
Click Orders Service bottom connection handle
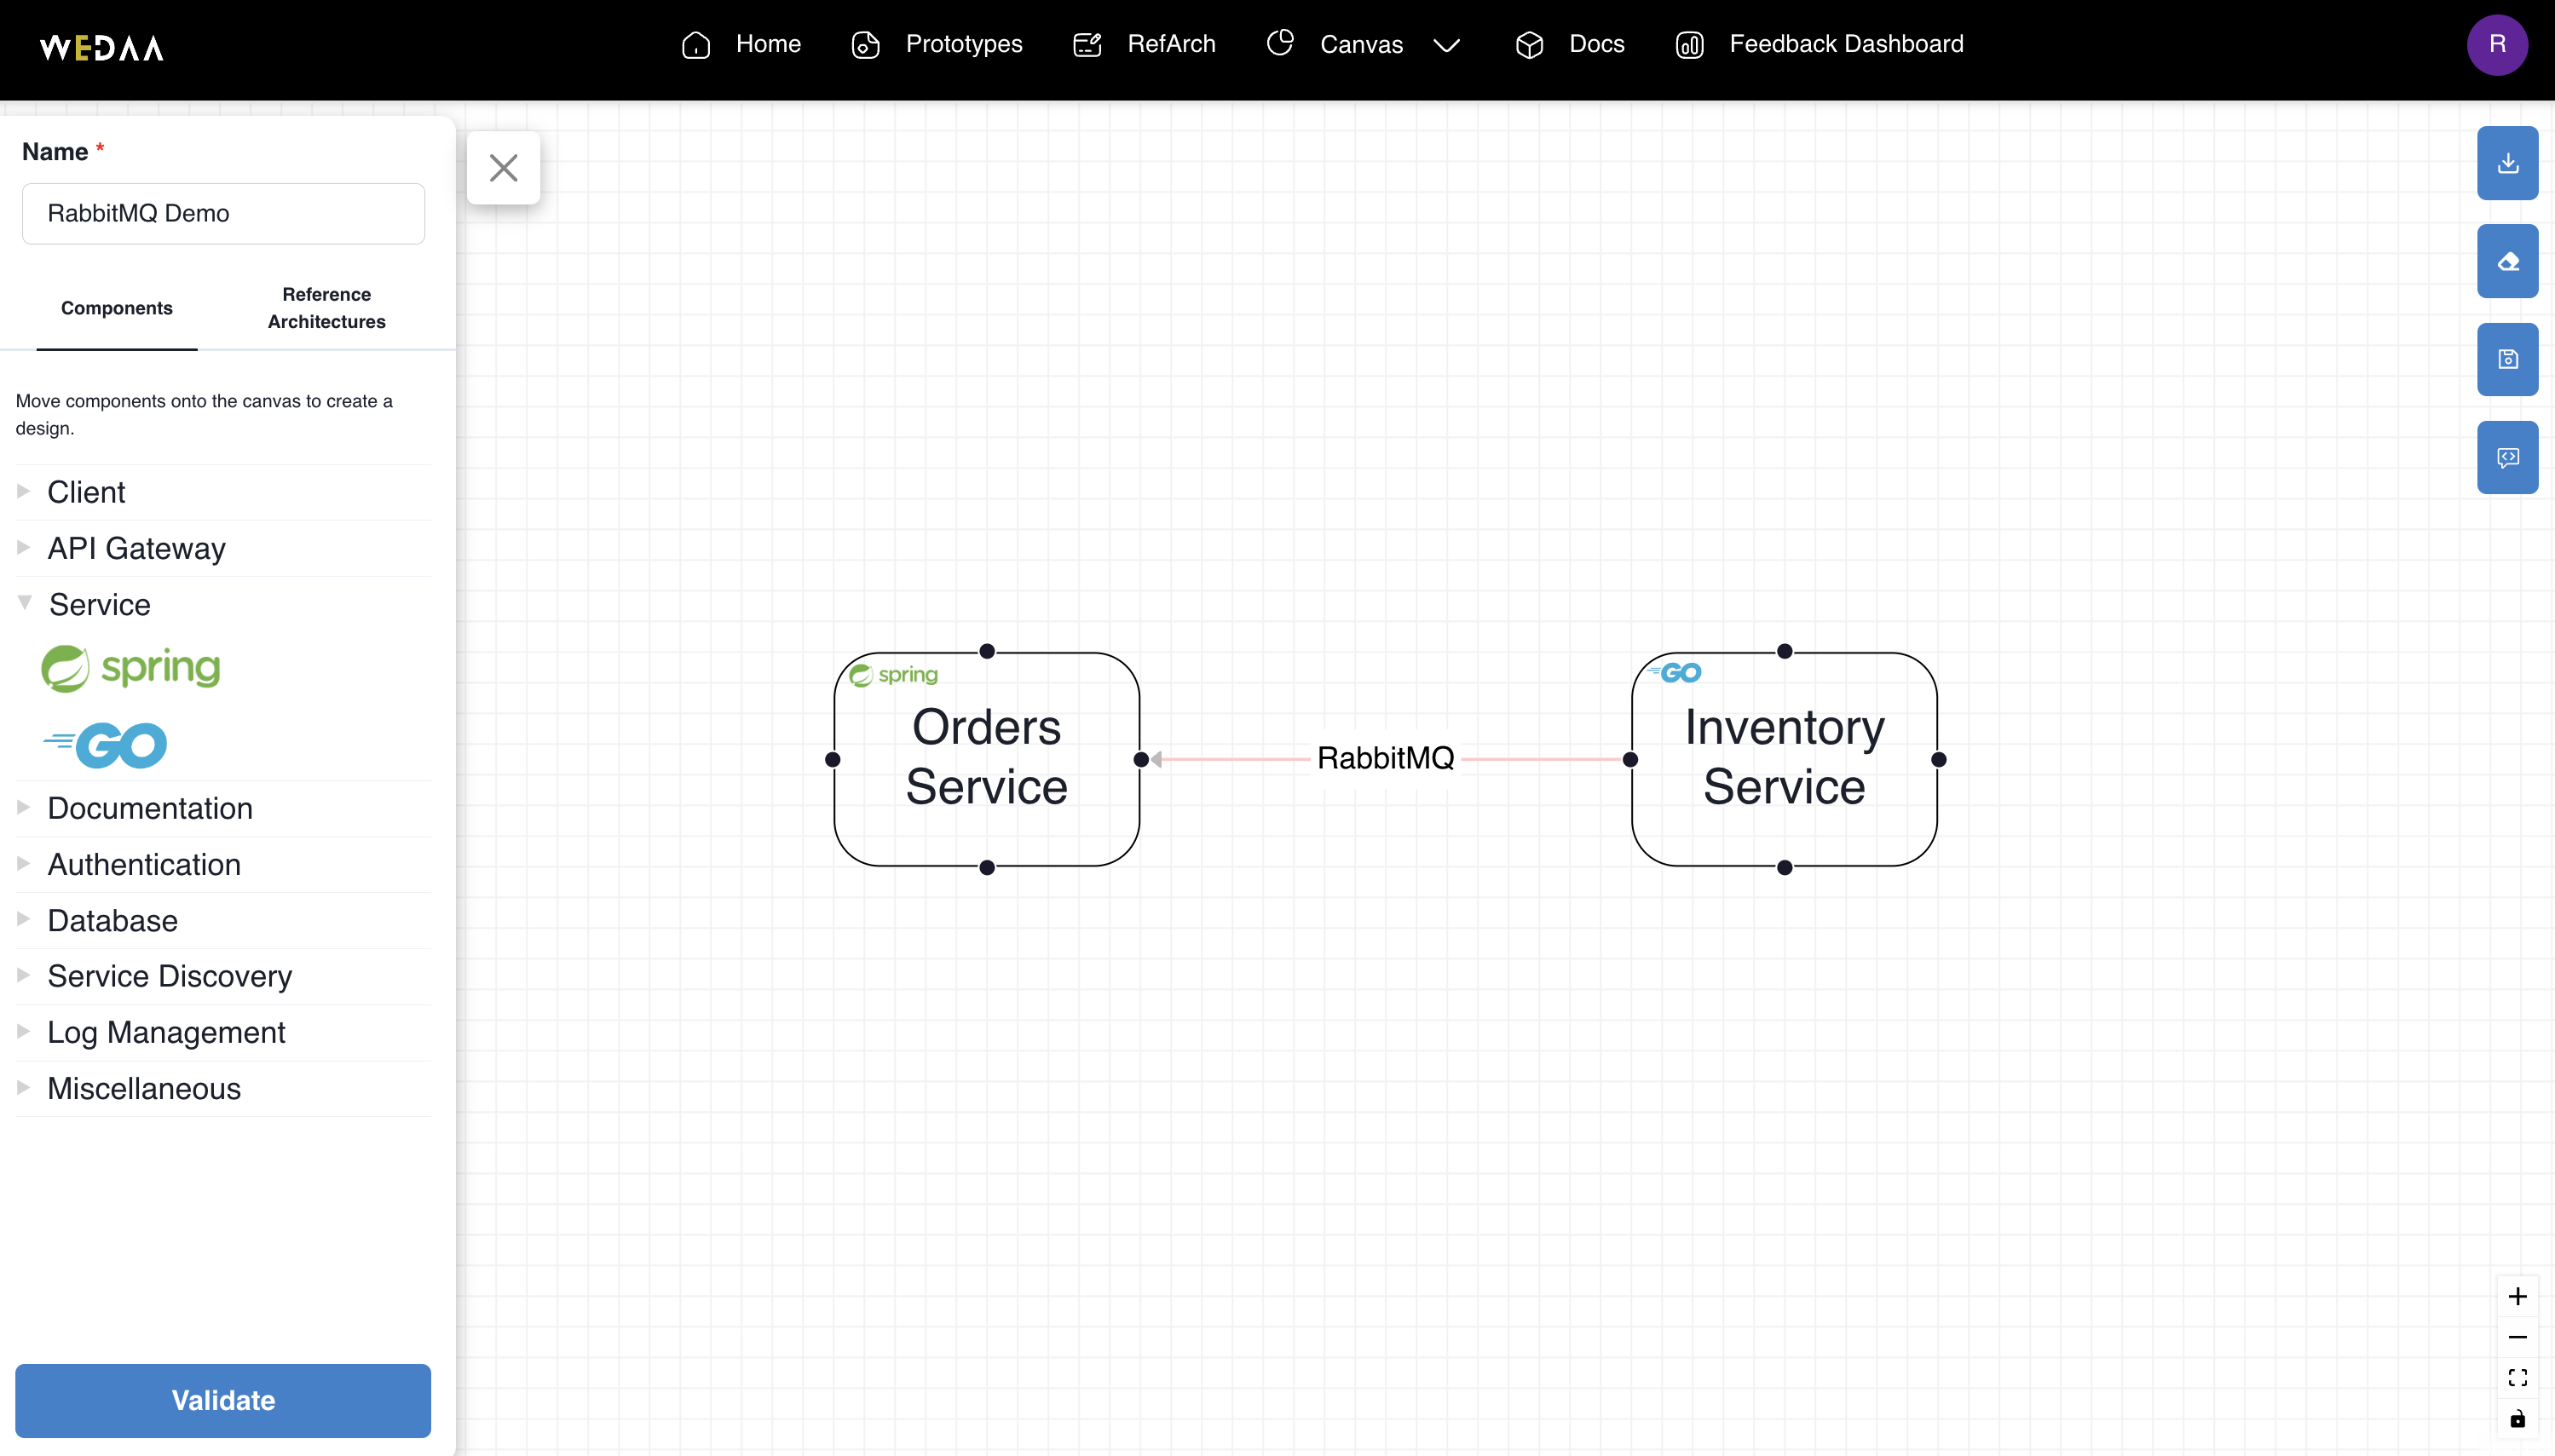tap(987, 868)
